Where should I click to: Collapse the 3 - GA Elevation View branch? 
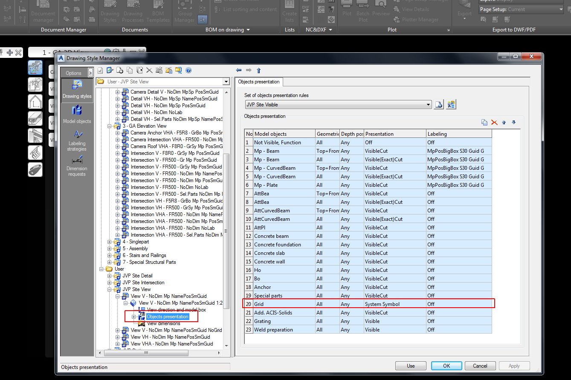coord(110,126)
